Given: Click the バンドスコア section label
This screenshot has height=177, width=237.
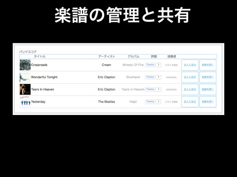Looking at the screenshot, I should [28, 52].
